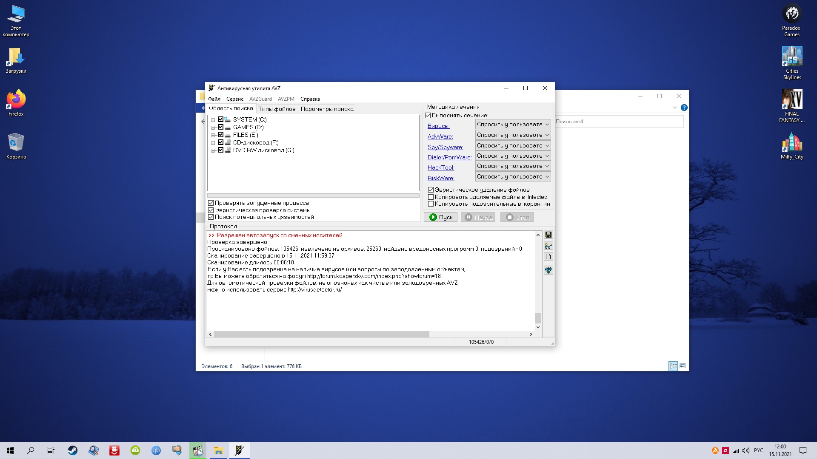Click the blank page clear protocol icon
Viewport: 817px width, 459px height.
pos(548,257)
